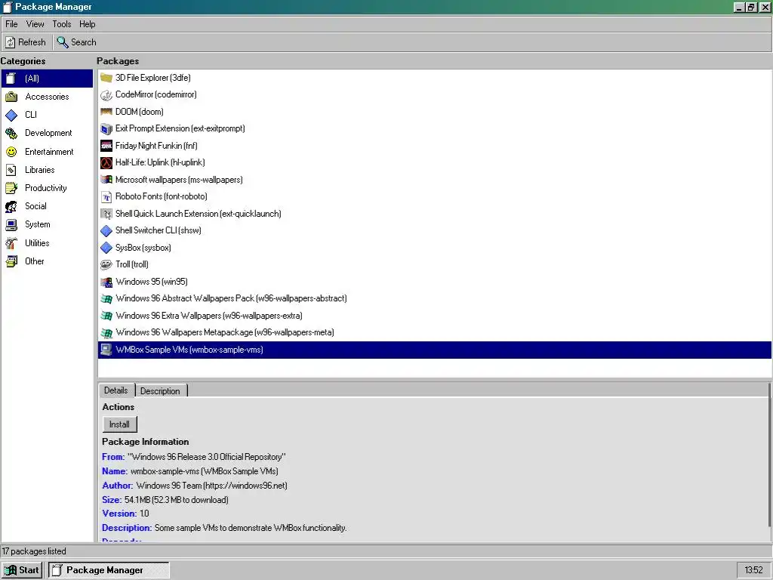This screenshot has width=773, height=580.
Task: Click the Exit Prompt Extension icon
Action: point(106,128)
